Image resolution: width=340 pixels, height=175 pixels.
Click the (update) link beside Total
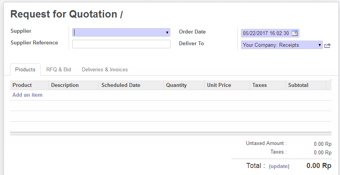(279, 166)
